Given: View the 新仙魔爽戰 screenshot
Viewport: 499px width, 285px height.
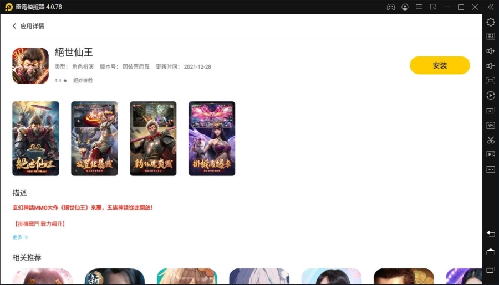Looking at the screenshot, I should point(153,138).
